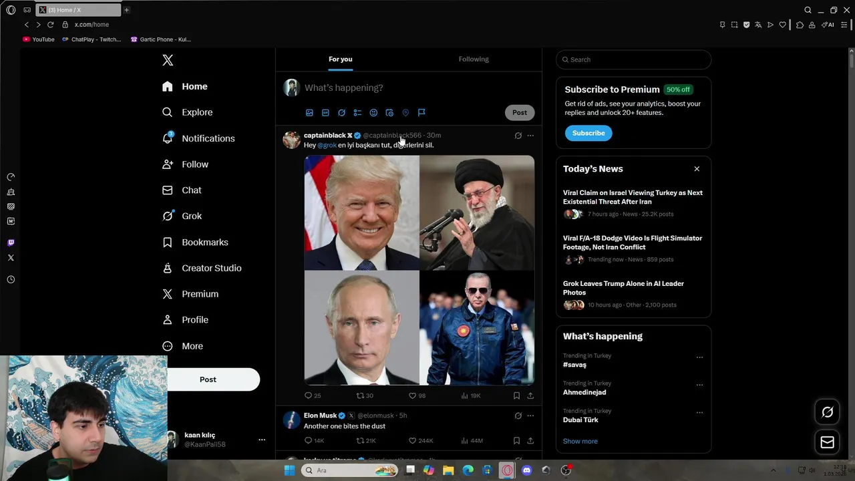Click the floating messages envelope button
The width and height of the screenshot is (855, 481).
click(x=827, y=442)
